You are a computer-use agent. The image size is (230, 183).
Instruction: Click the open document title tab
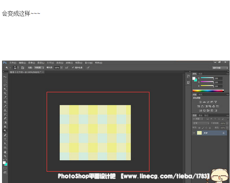pyautogui.click(x=26, y=72)
